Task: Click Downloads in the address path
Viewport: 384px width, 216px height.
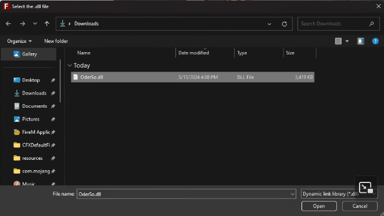Action: pyautogui.click(x=87, y=24)
